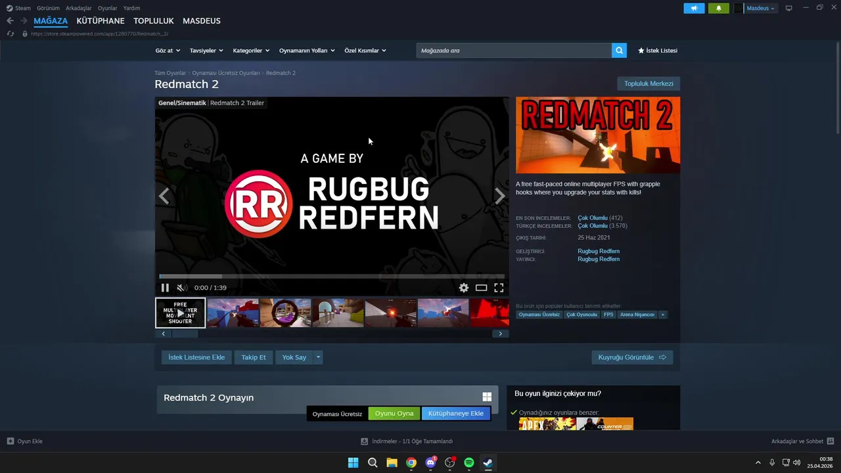The image size is (841, 473).
Task: Unmute the trailer audio
Action: point(181,288)
